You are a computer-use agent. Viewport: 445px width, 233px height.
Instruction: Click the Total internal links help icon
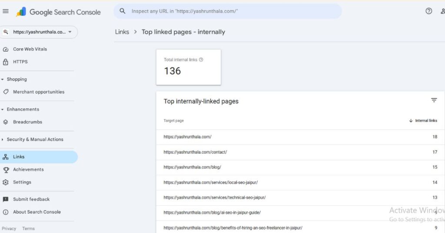pos(201,60)
